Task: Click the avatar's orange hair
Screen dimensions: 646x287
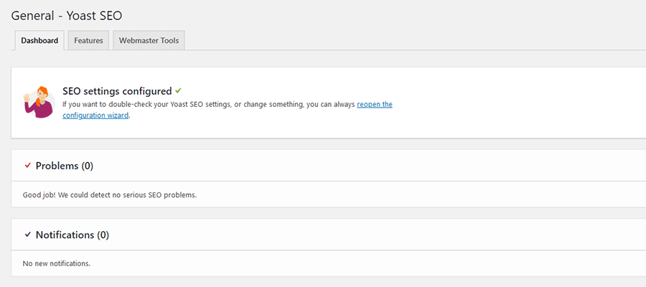Action: tap(43, 92)
